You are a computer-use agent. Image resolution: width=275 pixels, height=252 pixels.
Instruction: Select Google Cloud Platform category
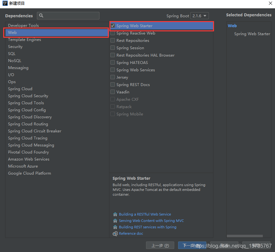coord(57,173)
